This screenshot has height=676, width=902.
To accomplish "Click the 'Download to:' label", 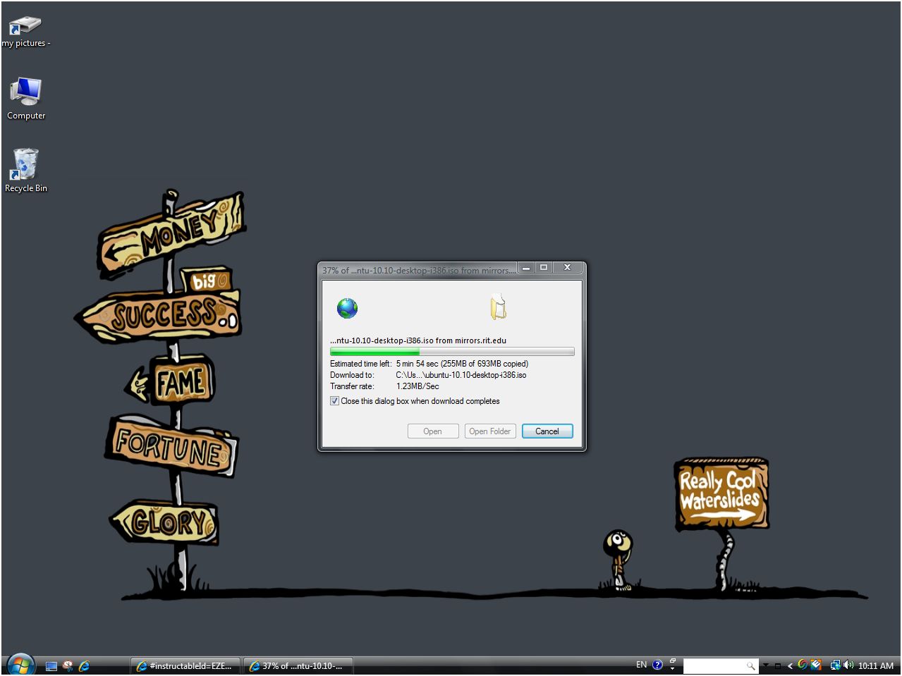I will 352,375.
